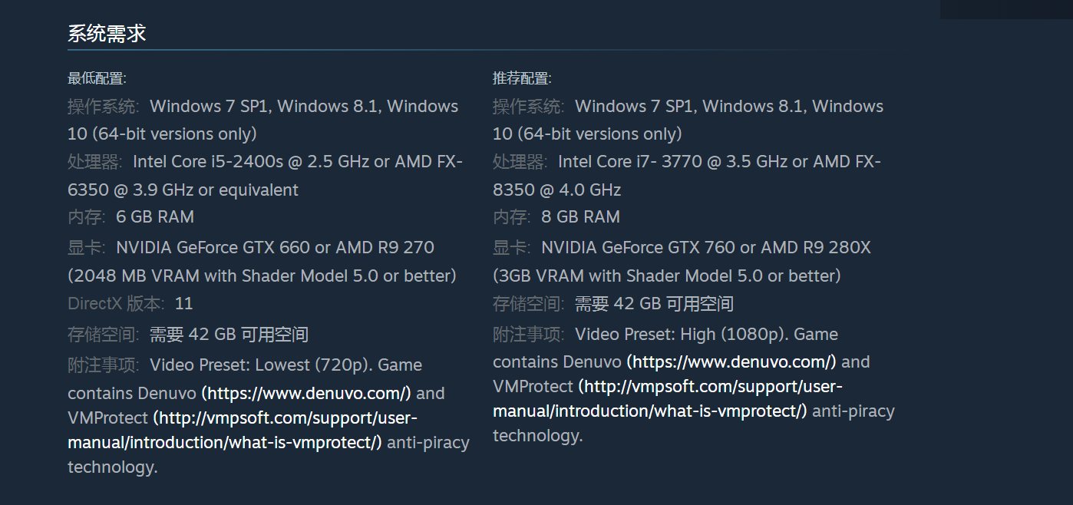
Task: Click the recommended column 存储空间 42 GB entry
Action: click(613, 304)
